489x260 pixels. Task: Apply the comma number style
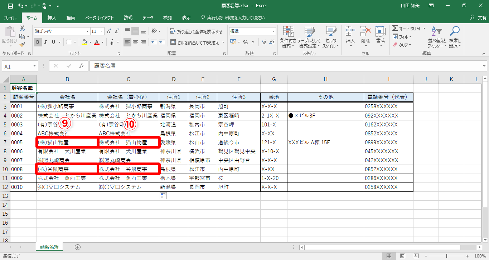pyautogui.click(x=253, y=42)
